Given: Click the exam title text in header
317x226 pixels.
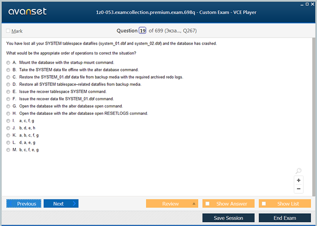Looking at the screenshot, I should point(176,12).
